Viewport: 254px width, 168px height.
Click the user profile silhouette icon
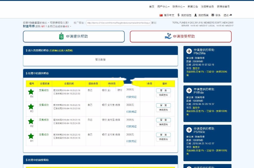(196, 15)
